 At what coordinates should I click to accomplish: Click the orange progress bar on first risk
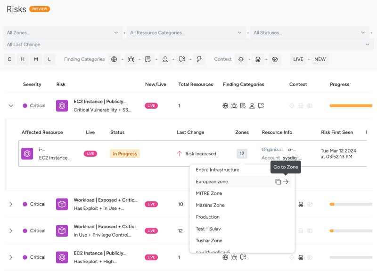pos(351,105)
